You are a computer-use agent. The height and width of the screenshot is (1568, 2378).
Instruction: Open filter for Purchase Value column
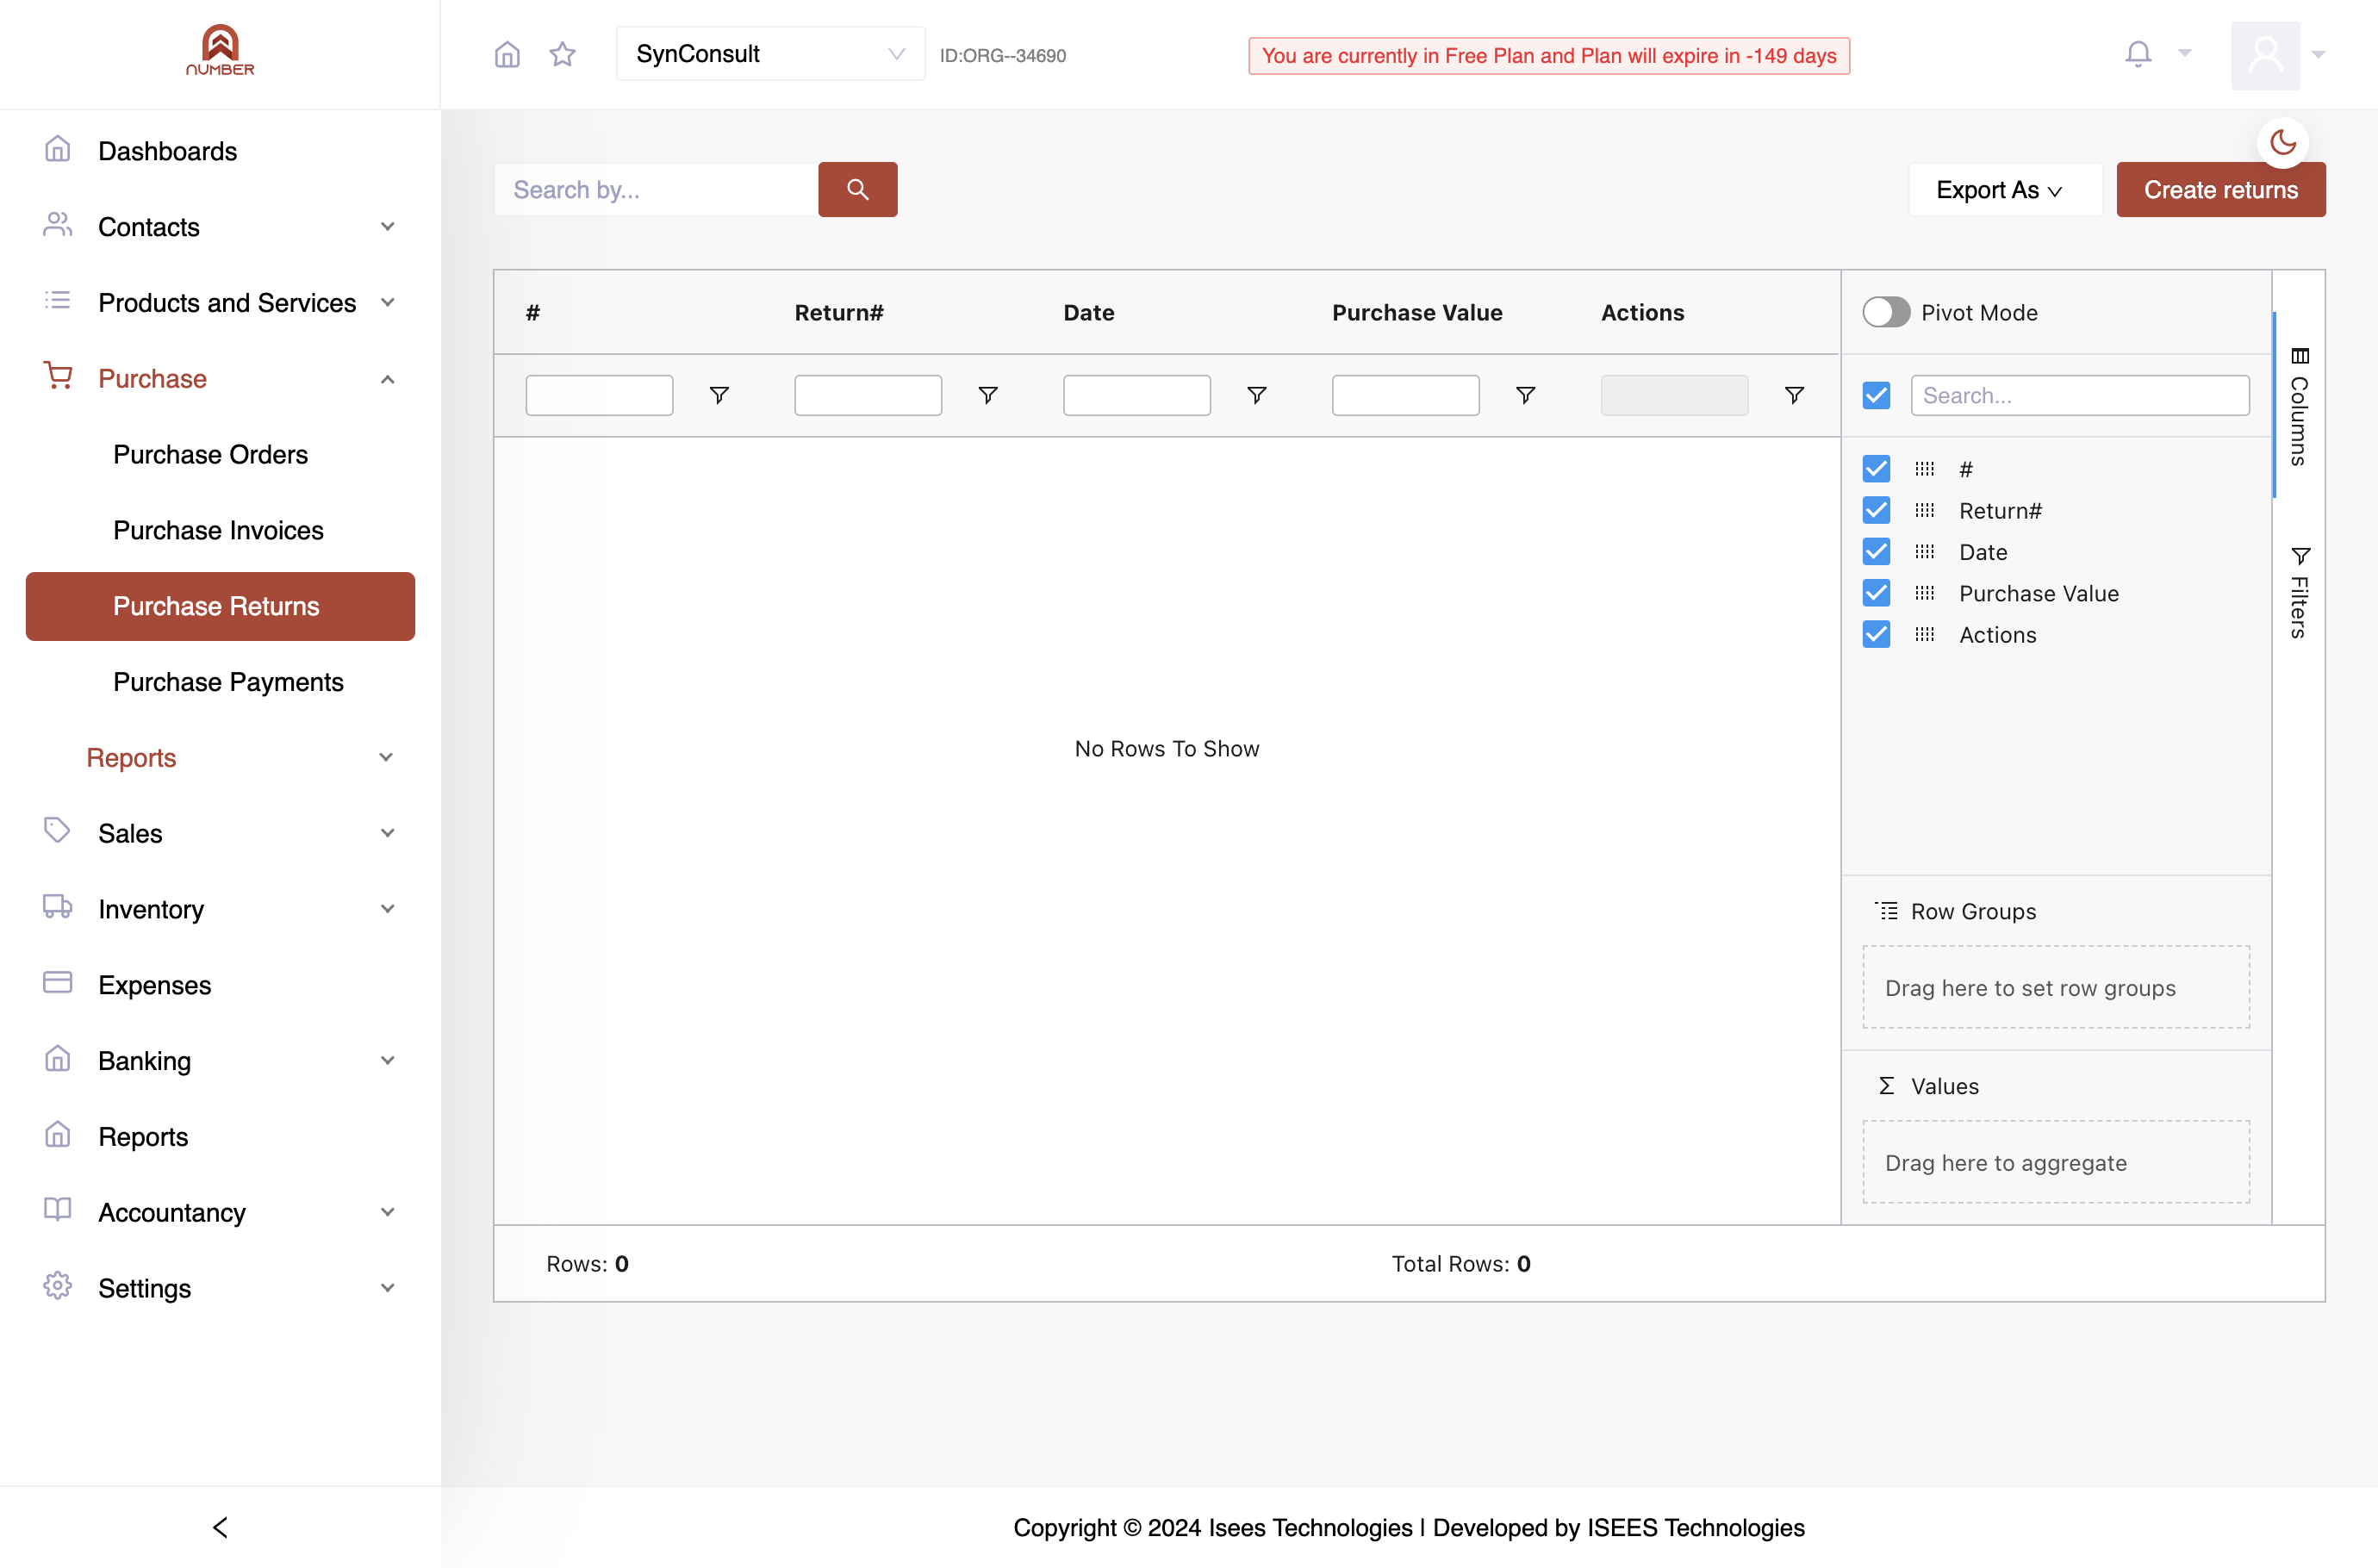point(1526,395)
